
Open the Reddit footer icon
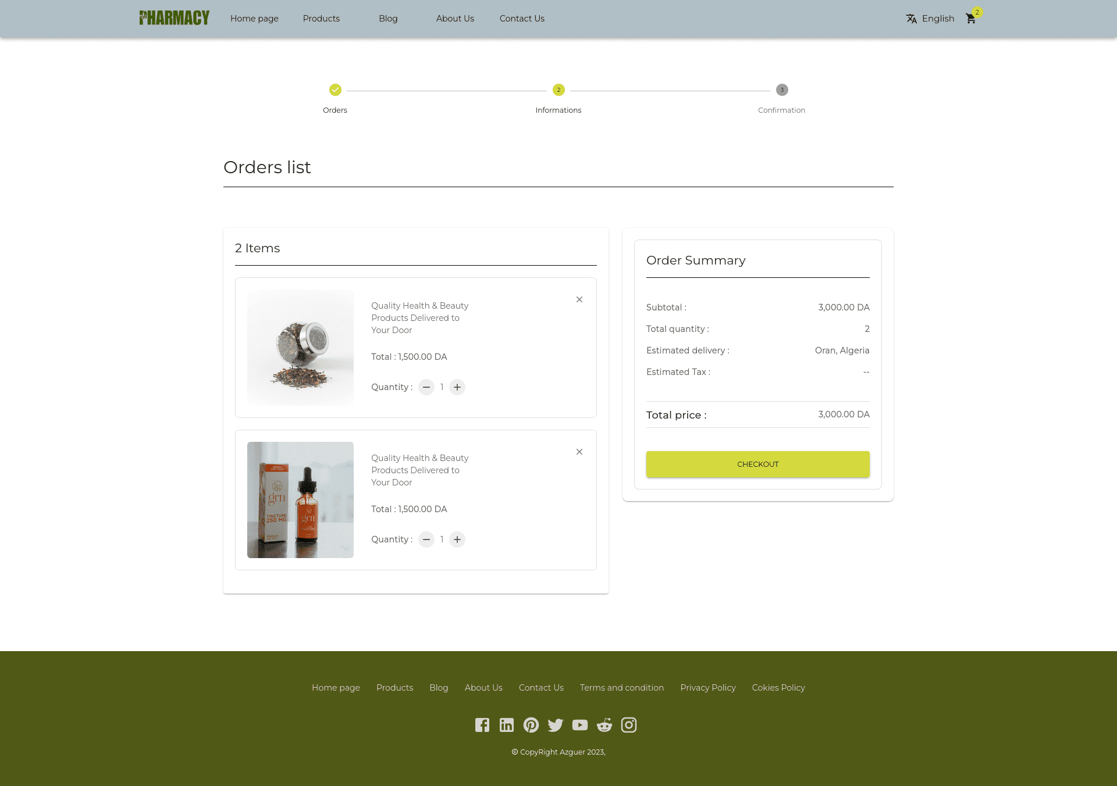[x=604, y=725]
